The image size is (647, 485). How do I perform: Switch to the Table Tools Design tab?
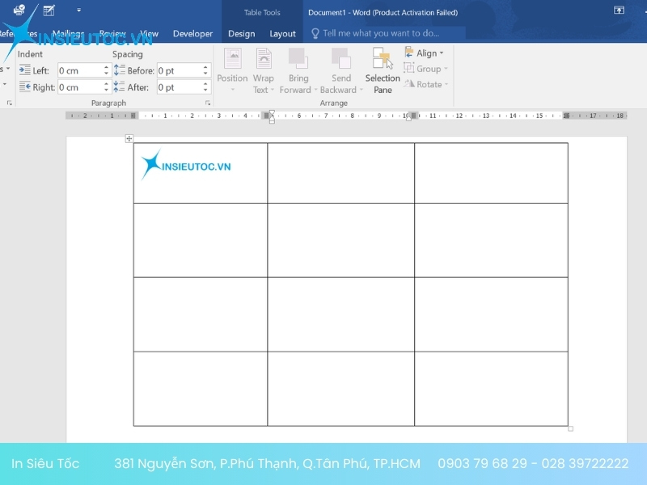(x=241, y=34)
